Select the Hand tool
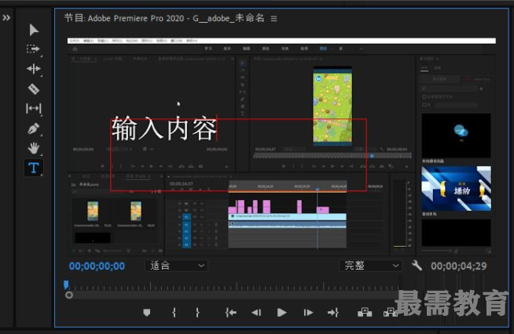The height and width of the screenshot is (334, 514). pyautogui.click(x=33, y=147)
